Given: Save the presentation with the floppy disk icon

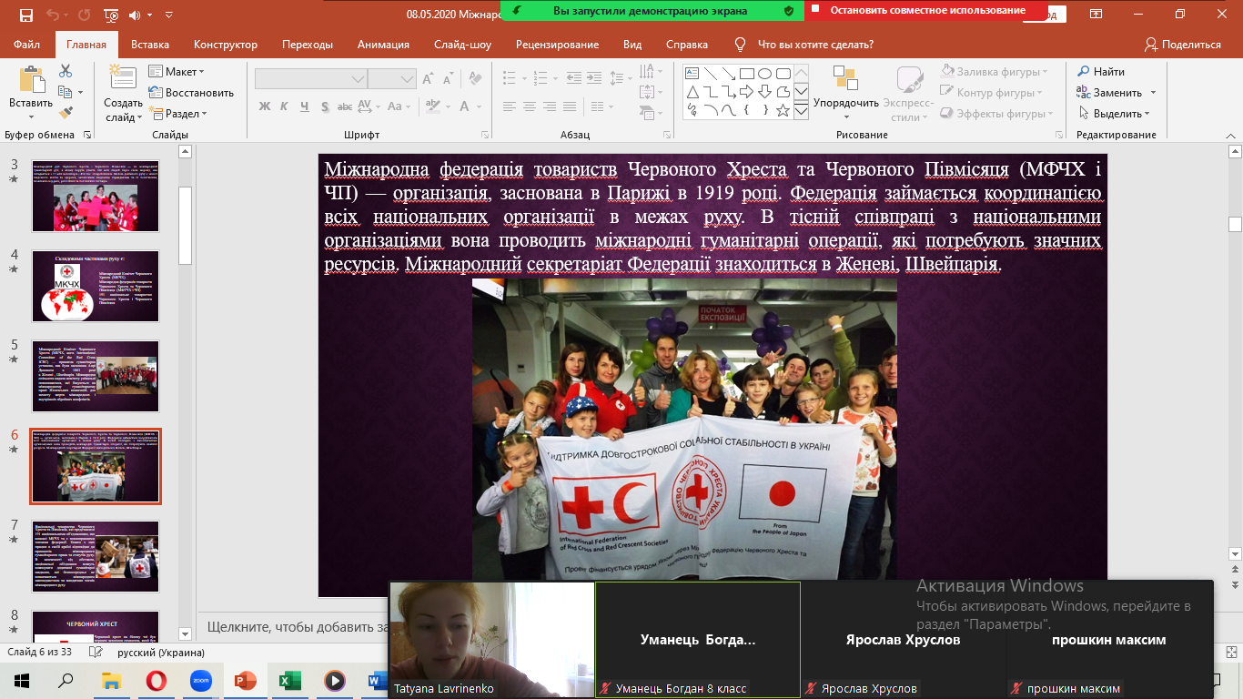Looking at the screenshot, I should (25, 15).
